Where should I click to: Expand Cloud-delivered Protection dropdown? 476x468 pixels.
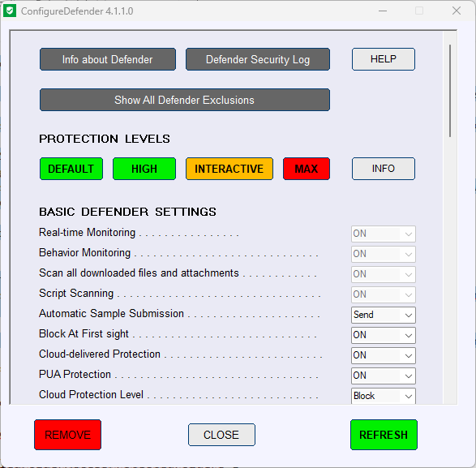tap(384, 355)
